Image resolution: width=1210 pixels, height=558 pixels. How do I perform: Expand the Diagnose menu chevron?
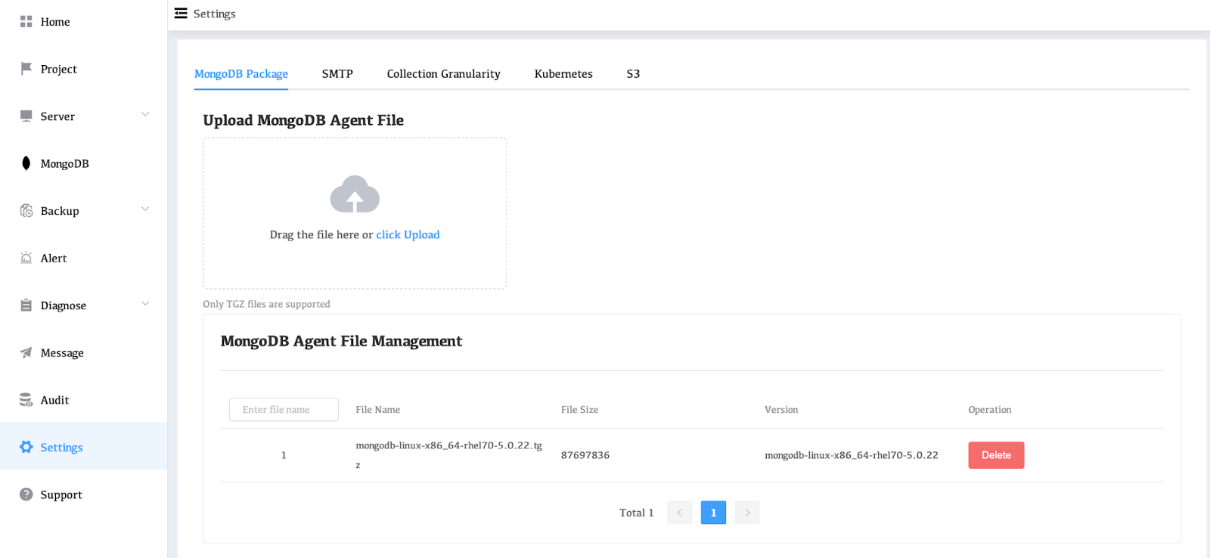click(x=145, y=304)
